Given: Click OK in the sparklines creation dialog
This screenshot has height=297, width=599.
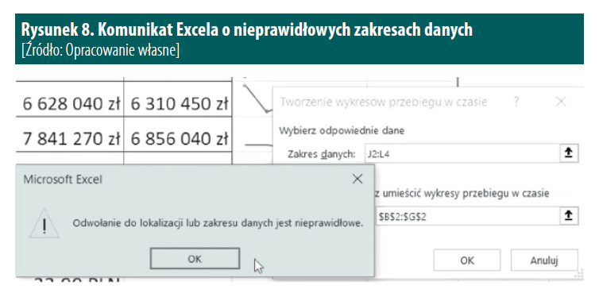Looking at the screenshot, I should click(x=467, y=260).
